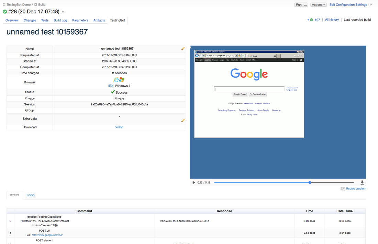This screenshot has width=378, height=244.
Task: Click the Completed at timestamp 06:48:23 UTC
Action: [x=119, y=67]
